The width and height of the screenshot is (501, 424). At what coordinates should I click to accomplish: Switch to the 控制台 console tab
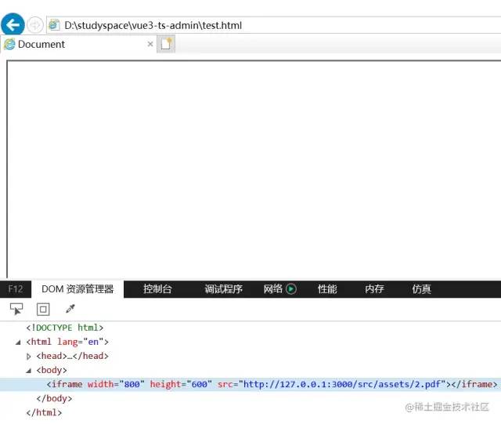tap(157, 289)
